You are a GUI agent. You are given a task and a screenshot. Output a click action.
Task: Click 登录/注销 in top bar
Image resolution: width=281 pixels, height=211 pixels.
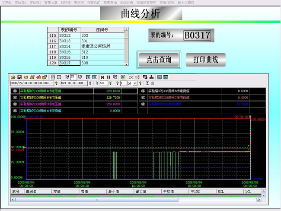[x=167, y=3]
